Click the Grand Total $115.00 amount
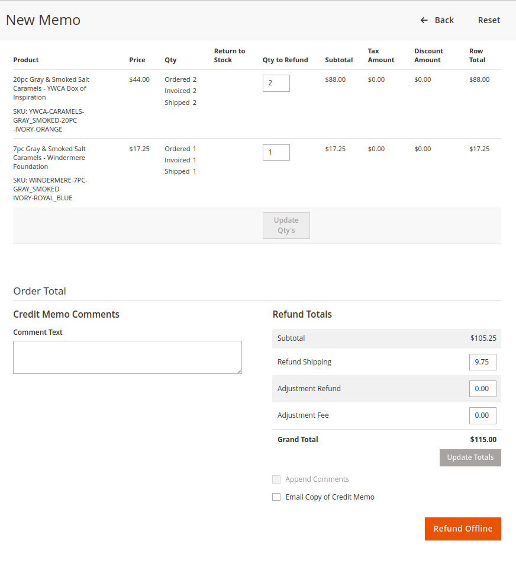 [483, 440]
